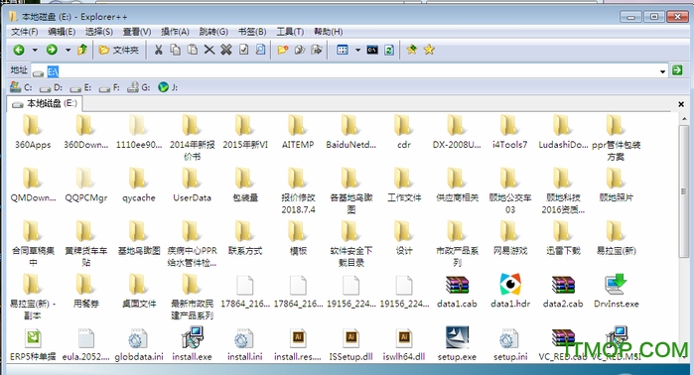Select the cdr folder
Image resolution: width=694 pixels, height=375 pixels.
tap(404, 132)
